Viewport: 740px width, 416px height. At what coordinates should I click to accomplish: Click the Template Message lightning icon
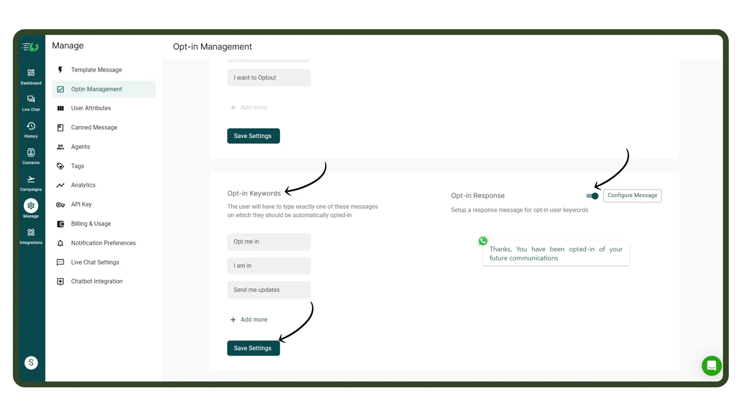click(x=60, y=70)
